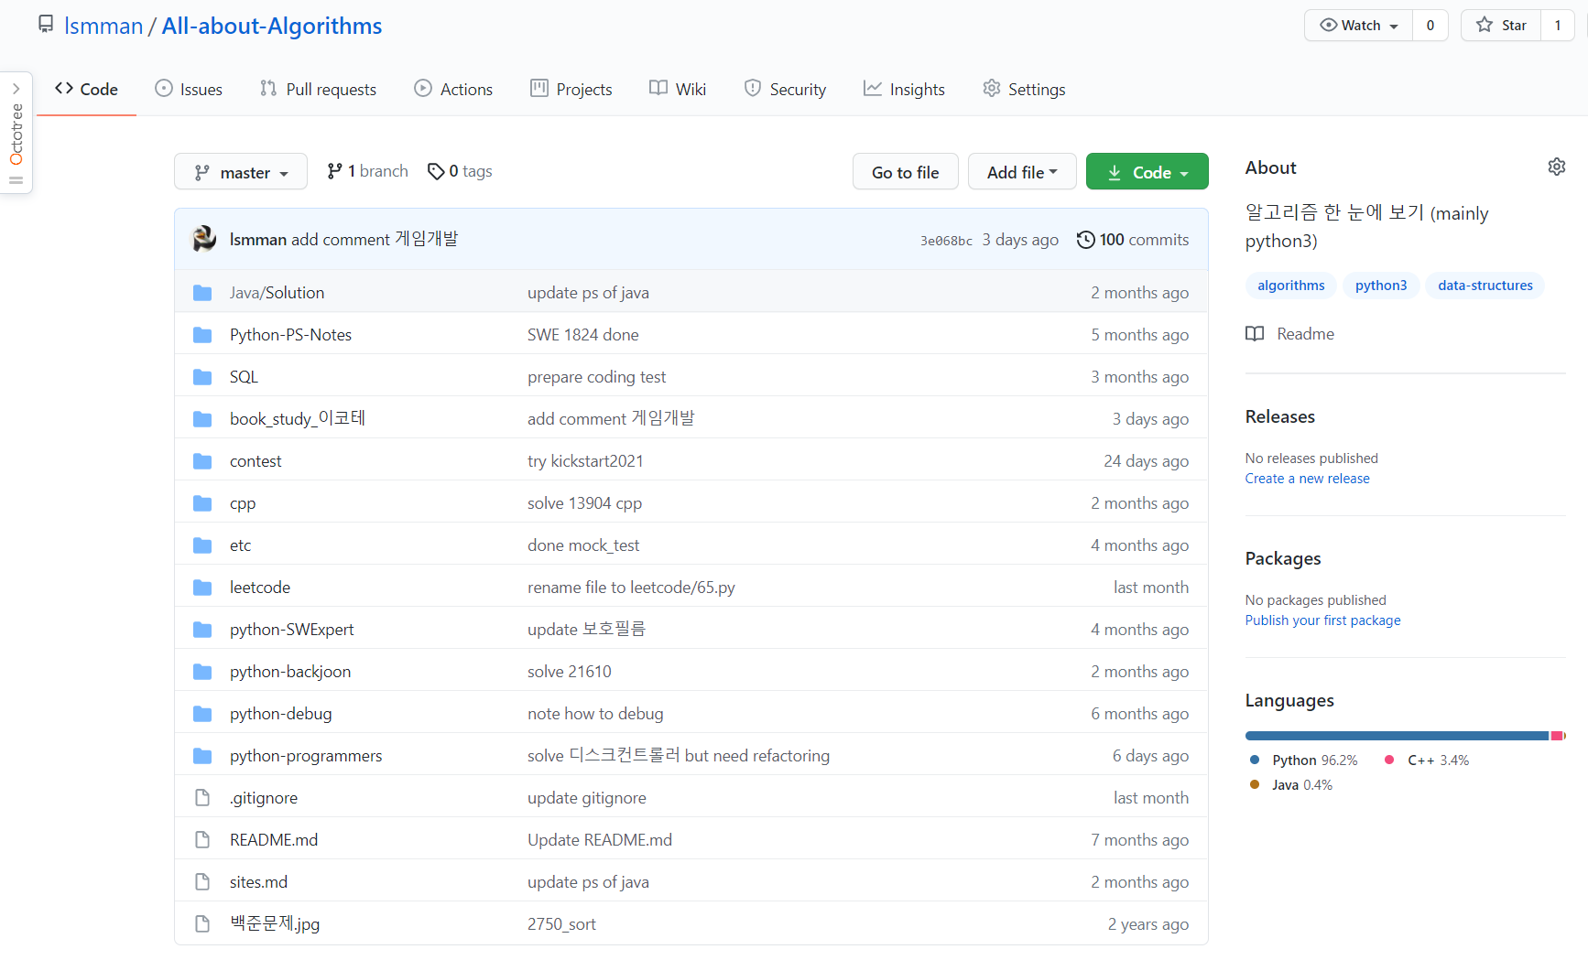This screenshot has height=960, width=1588.
Task: Open commit 'note how to debug'
Action: 595,714
